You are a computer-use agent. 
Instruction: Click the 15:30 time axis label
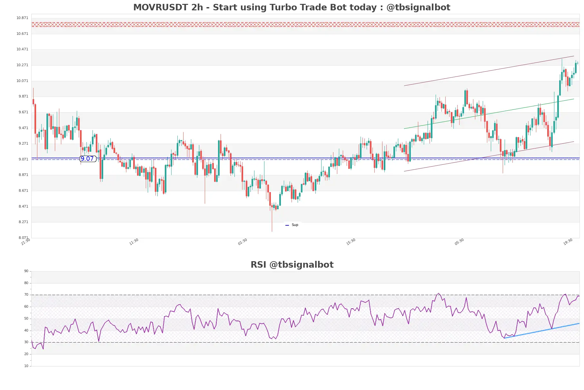[x=351, y=242]
